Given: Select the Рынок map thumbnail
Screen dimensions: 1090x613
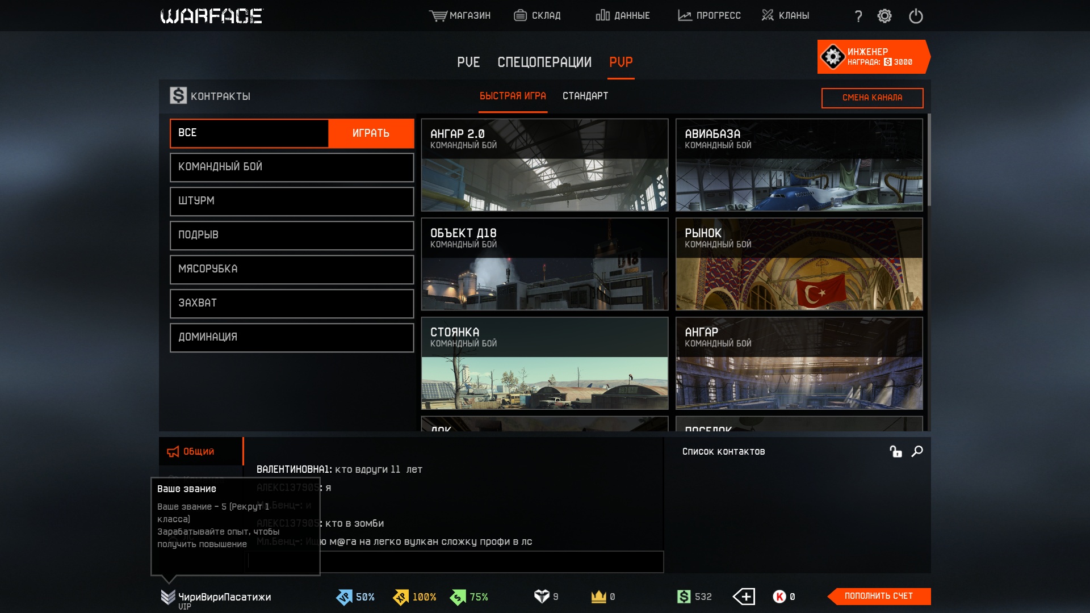Looking at the screenshot, I should click(x=799, y=264).
